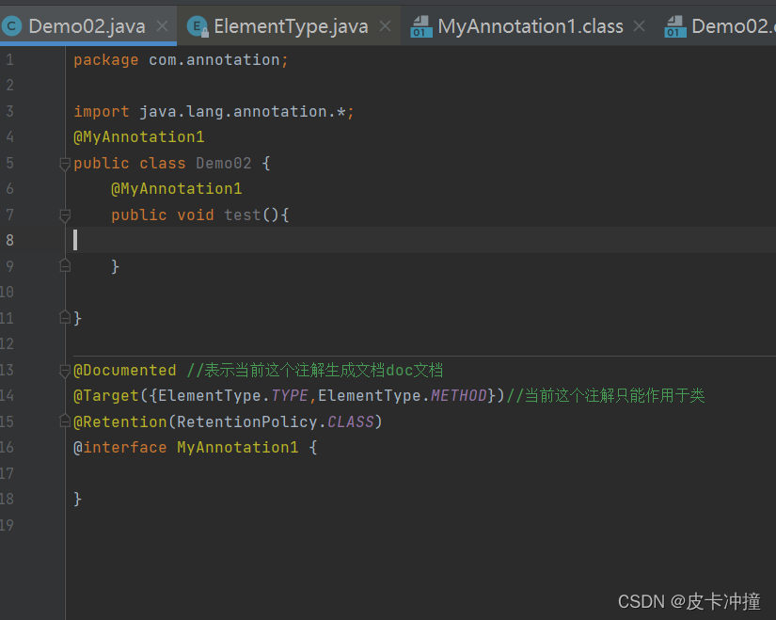The width and height of the screenshot is (776, 620).
Task: Click closing brace on line 18
Action: (78, 499)
